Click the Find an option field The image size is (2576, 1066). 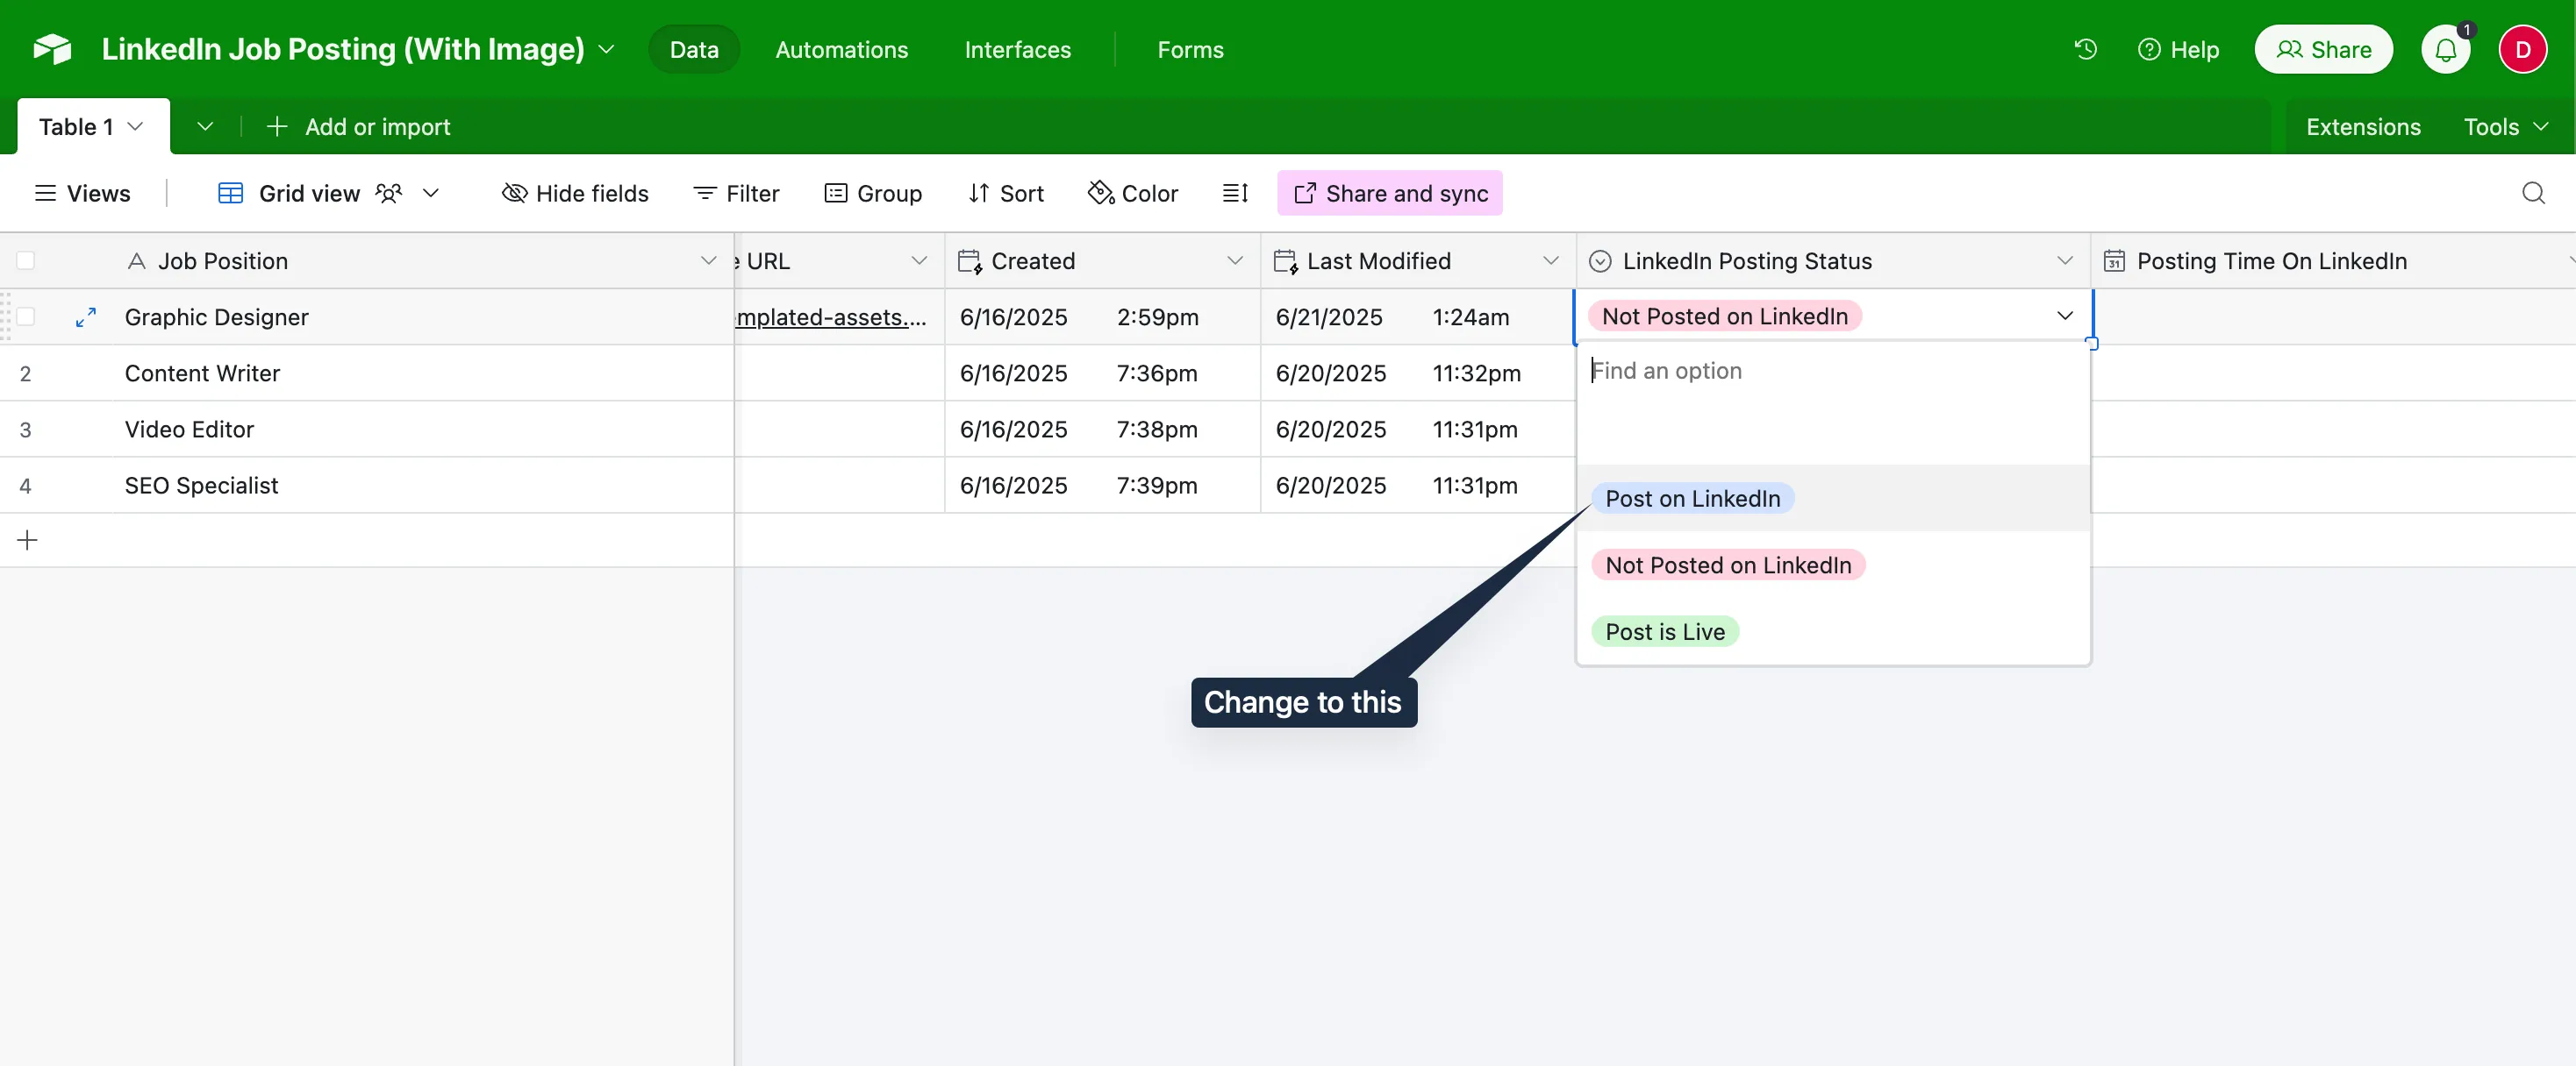[1832, 371]
